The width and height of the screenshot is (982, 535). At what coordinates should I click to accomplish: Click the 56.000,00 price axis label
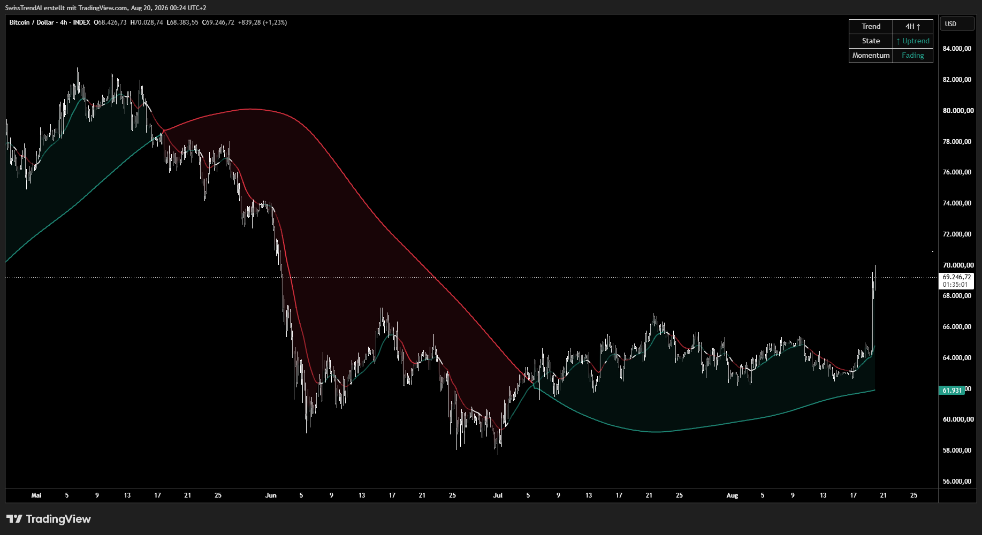click(957, 481)
